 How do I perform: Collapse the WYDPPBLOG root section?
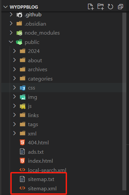pos(6,7)
